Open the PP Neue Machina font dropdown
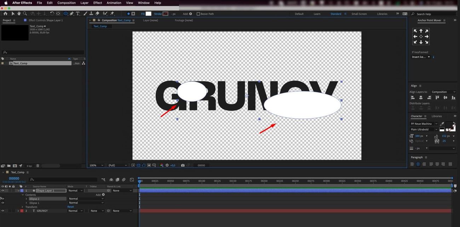460x227 pixels. tap(424, 124)
